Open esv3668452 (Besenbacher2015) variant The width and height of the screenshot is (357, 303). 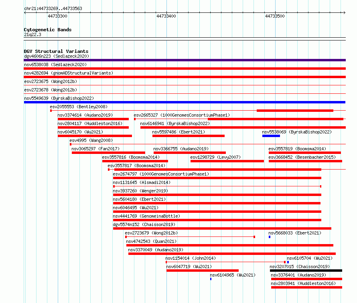pos(302,157)
